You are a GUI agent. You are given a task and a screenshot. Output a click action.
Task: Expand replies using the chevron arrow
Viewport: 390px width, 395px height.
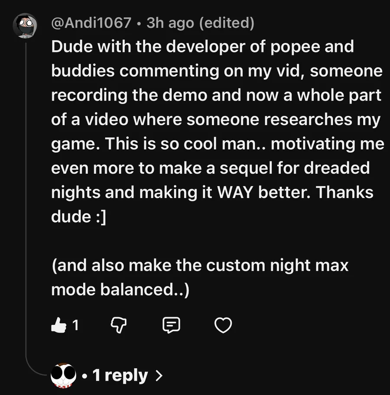[159, 376]
